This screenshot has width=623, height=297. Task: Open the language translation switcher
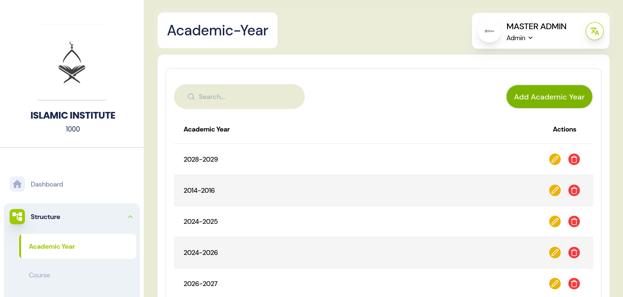(x=594, y=32)
